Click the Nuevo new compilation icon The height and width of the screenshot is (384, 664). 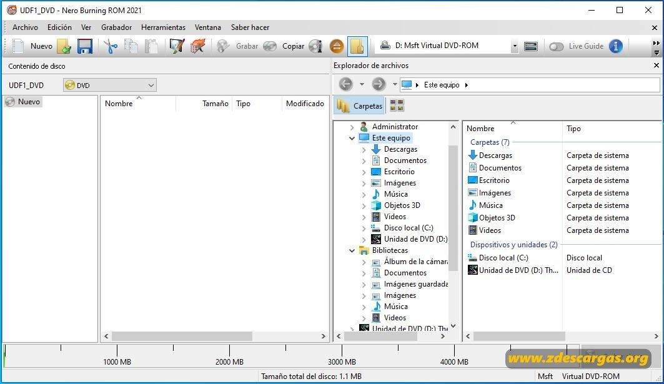(18, 46)
